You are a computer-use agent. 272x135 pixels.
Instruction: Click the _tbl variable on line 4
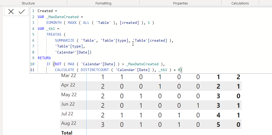point(51,29)
